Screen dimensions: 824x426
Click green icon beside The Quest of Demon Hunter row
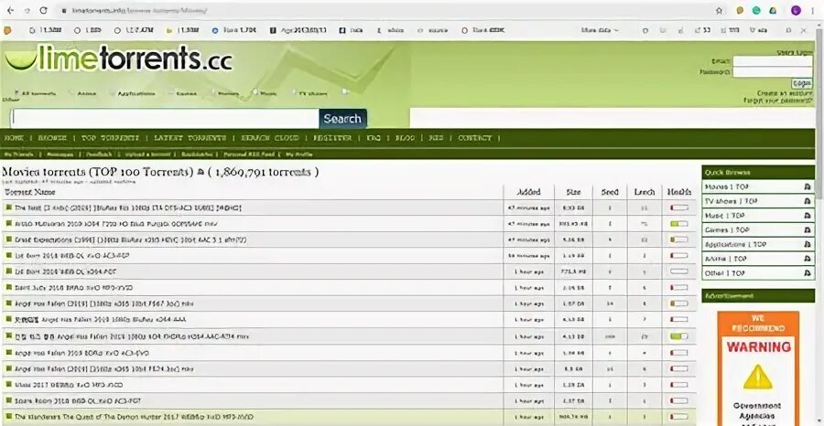(8, 417)
